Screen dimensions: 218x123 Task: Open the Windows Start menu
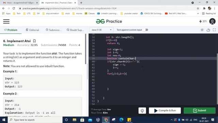(4, 120)
